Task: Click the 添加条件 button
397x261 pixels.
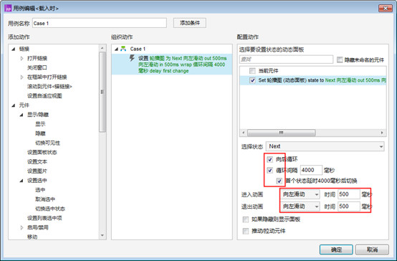Action: pos(190,23)
